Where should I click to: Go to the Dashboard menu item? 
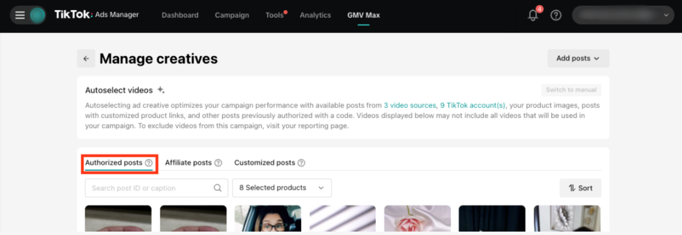(x=180, y=15)
